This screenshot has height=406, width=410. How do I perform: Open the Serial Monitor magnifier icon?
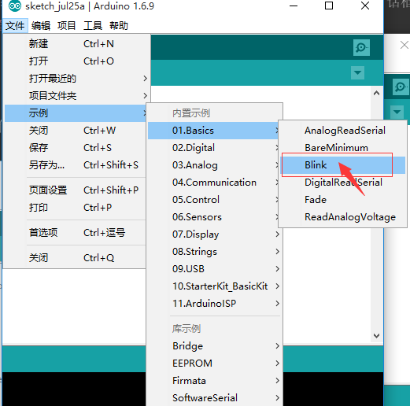[361, 47]
